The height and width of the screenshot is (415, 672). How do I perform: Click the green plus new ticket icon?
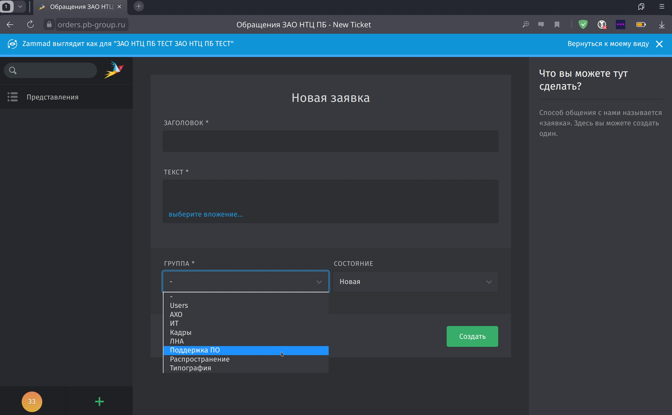pyautogui.click(x=99, y=401)
